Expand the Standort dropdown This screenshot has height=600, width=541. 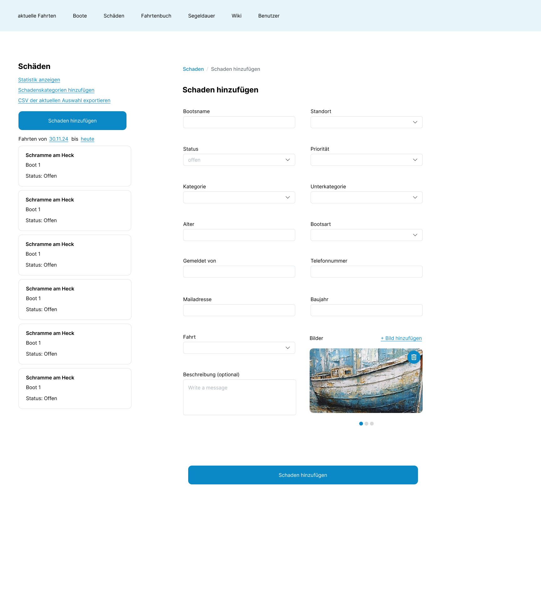point(366,122)
